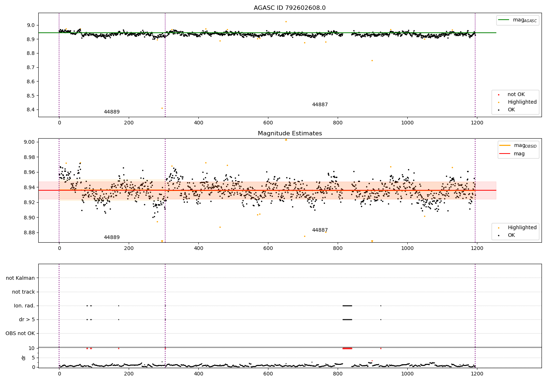Click the orange mag OBSID legend line sample
Screen dimensions: 547x382
tap(505, 146)
